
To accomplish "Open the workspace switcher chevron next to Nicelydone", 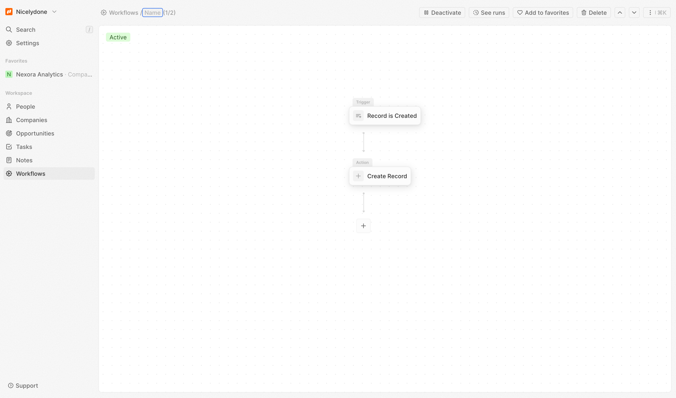I will pos(55,12).
